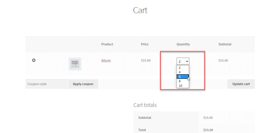Click the Apply coupon button
270x133 pixels.
click(83, 84)
